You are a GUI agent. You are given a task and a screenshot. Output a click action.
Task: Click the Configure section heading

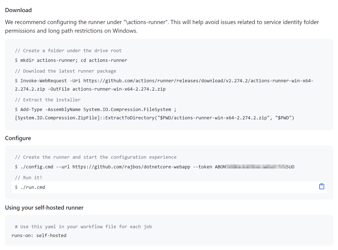[18, 138]
